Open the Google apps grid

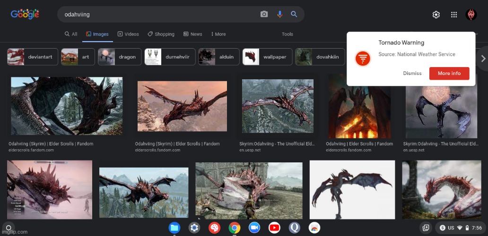coord(454,15)
